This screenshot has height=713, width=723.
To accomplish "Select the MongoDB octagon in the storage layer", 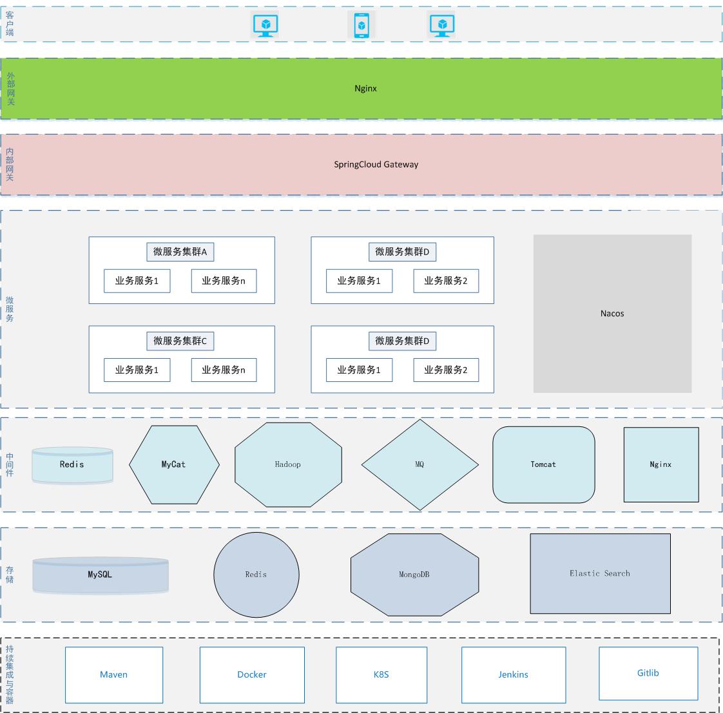I will point(415,574).
